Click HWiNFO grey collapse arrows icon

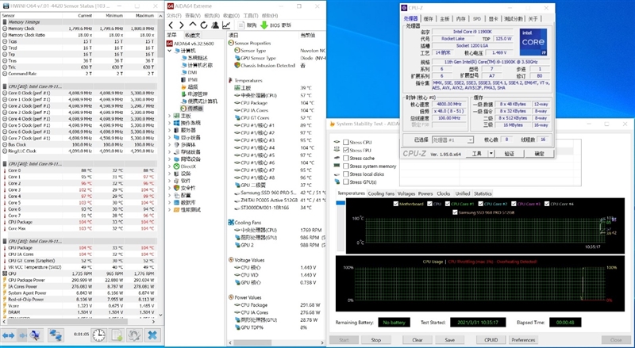click(x=23, y=335)
